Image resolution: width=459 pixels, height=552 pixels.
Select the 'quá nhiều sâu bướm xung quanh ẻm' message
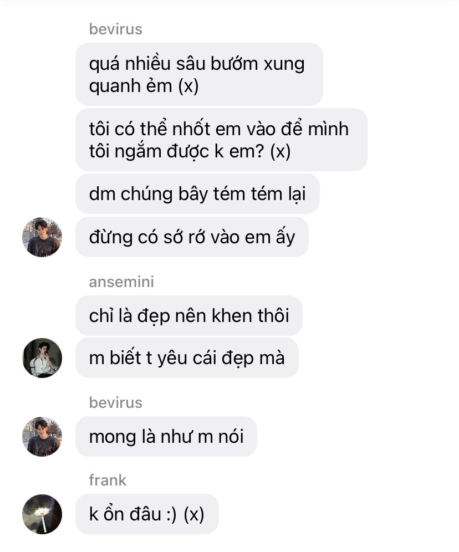[x=199, y=74]
